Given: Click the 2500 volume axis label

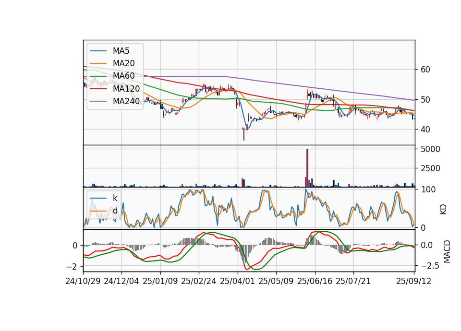Looking at the screenshot, I should 430,168.
